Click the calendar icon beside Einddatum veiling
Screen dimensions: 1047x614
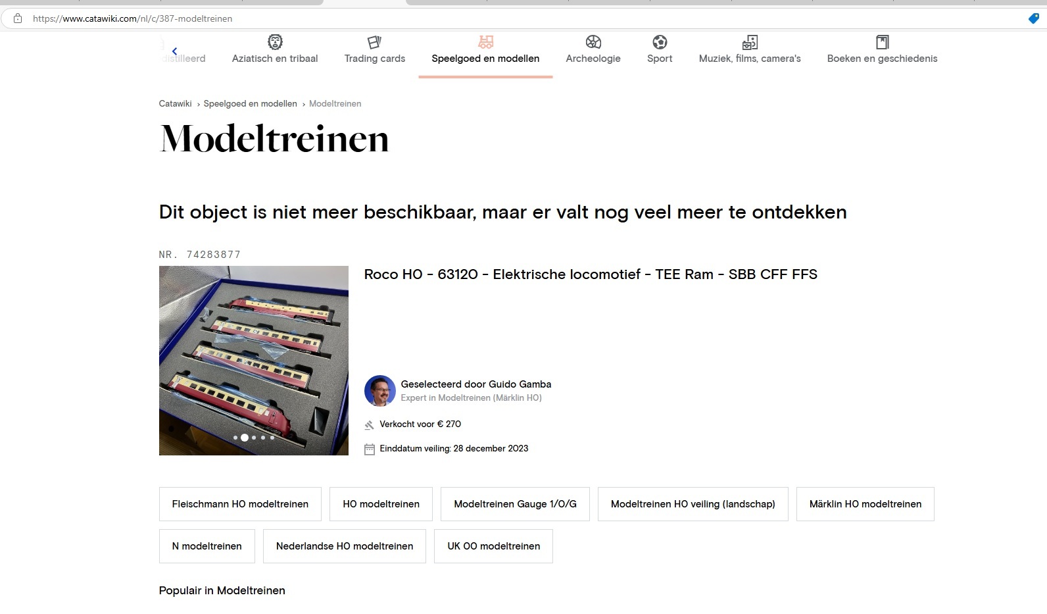pos(370,449)
